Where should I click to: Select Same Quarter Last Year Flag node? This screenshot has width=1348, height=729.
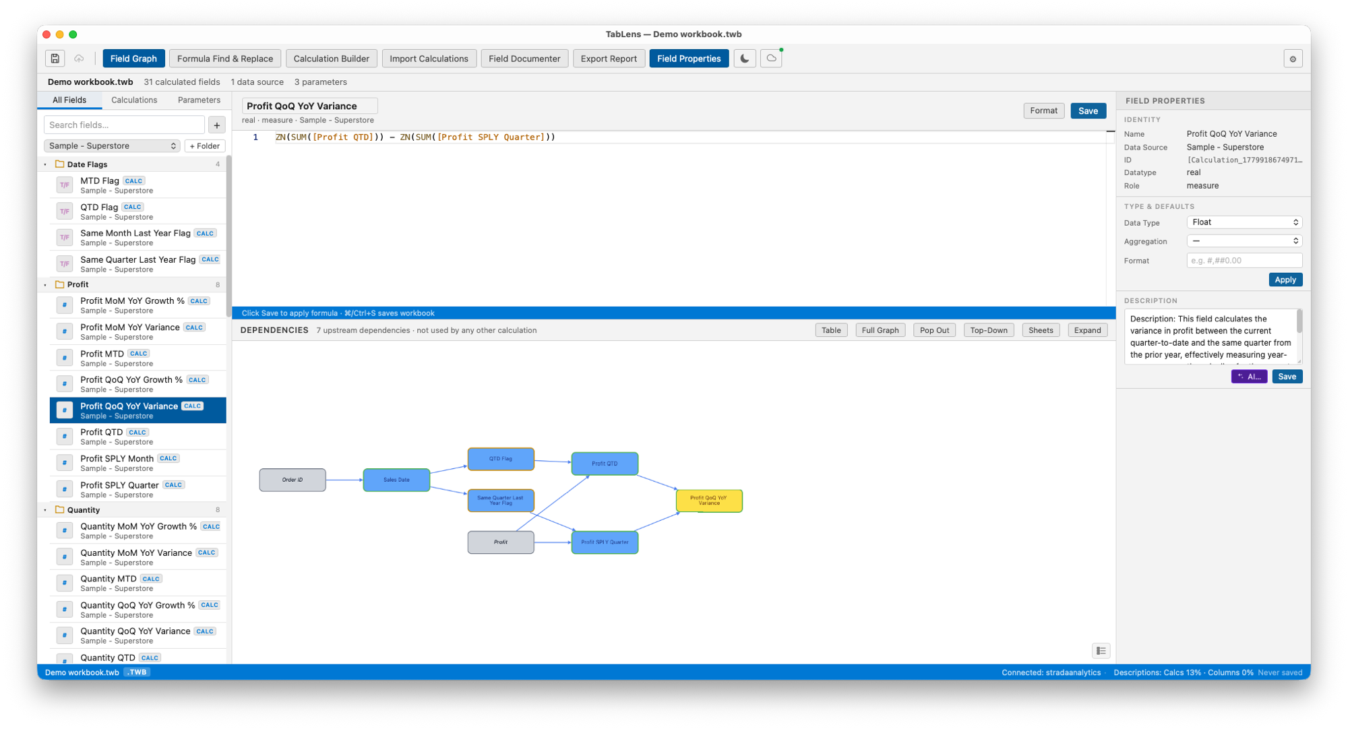pyautogui.click(x=501, y=501)
